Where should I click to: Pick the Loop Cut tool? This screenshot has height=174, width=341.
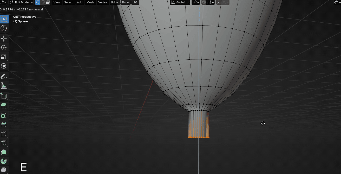(x=4, y=134)
